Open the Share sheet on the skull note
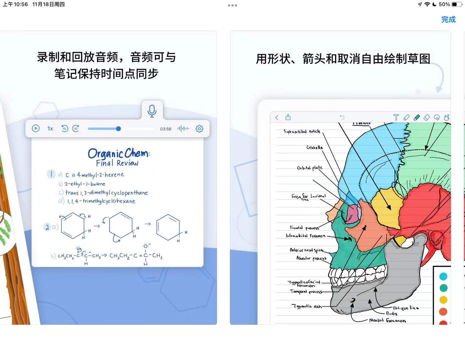Viewport: 465px width, 348px height. click(x=288, y=117)
